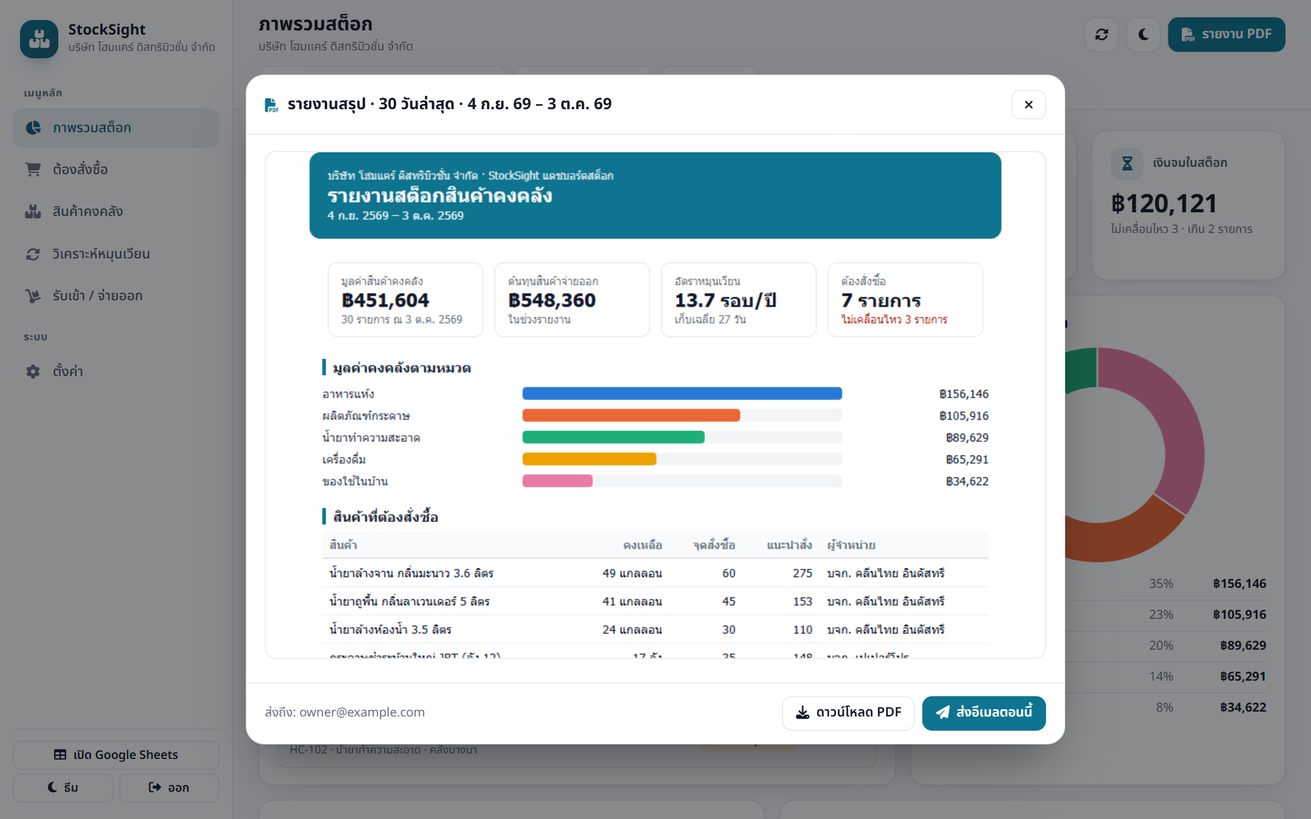Toggle theme with the ธีม button
Screen dimensions: 1311x819
(63, 787)
